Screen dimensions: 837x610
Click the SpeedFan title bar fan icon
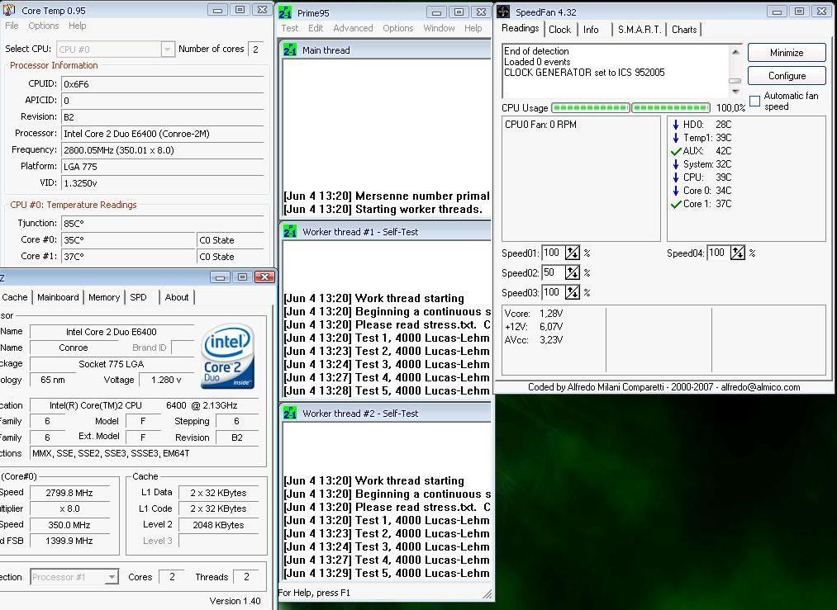pos(503,12)
